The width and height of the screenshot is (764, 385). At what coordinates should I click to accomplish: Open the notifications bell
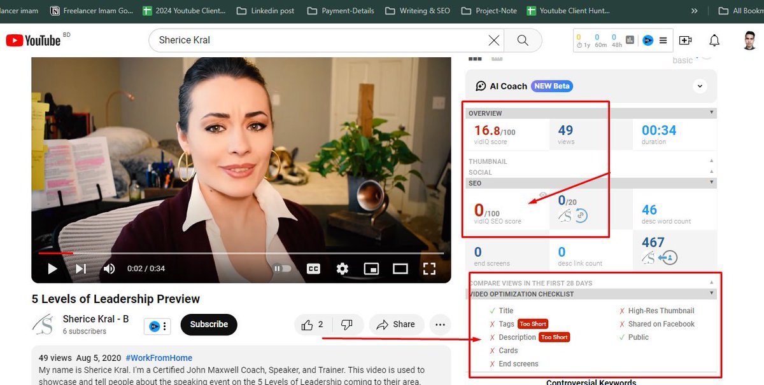714,40
